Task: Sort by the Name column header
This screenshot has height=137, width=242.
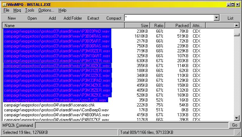Action: pos(63,25)
